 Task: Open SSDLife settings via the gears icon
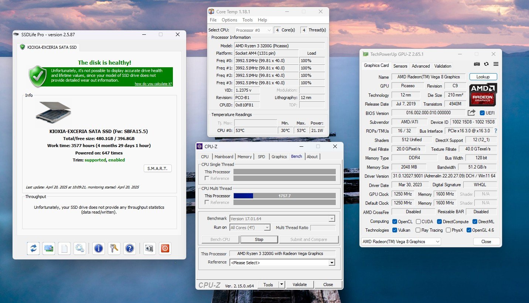pyautogui.click(x=80, y=248)
